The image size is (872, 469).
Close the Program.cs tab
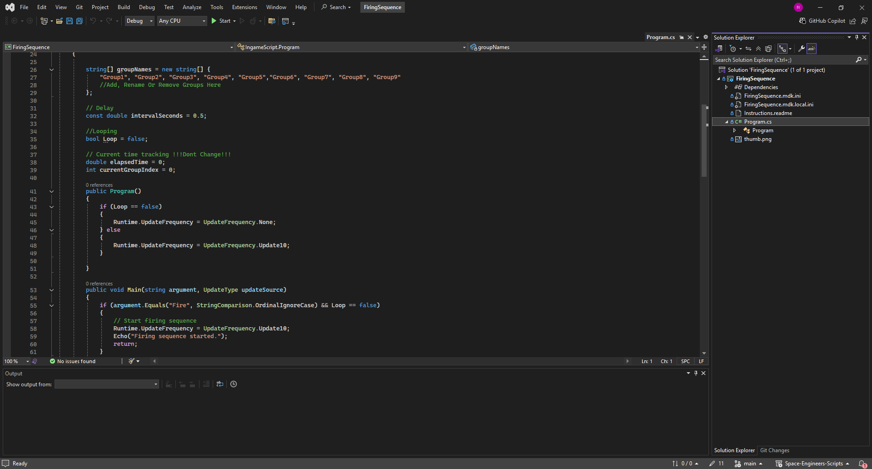click(690, 37)
